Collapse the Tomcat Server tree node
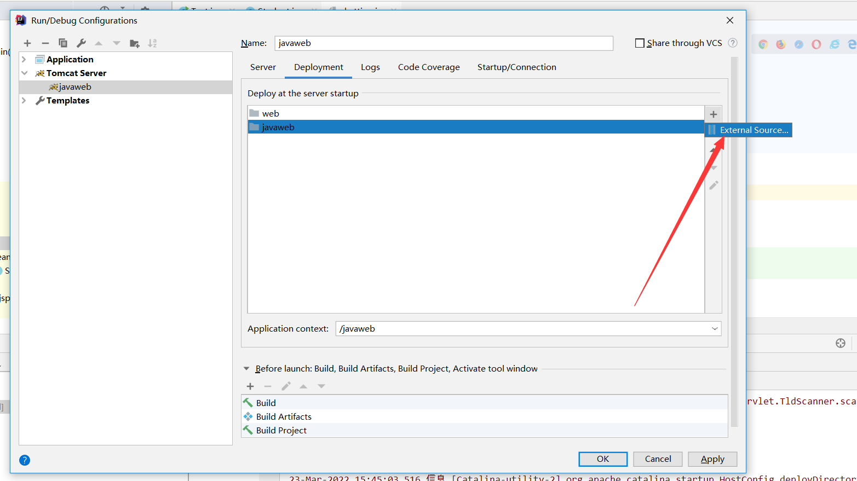 click(24, 73)
